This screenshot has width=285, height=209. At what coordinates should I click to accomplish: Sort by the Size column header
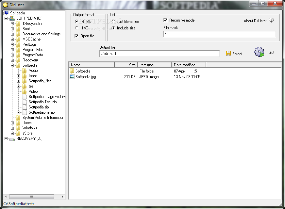click(126, 65)
